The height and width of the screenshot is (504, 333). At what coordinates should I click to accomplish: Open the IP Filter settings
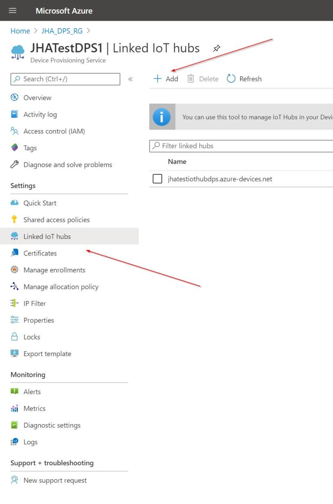[34, 303]
